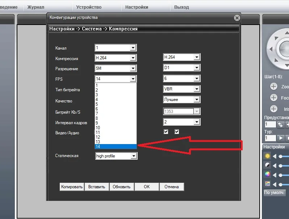
Task: Close the device configuration dialog
Action: (x=237, y=18)
